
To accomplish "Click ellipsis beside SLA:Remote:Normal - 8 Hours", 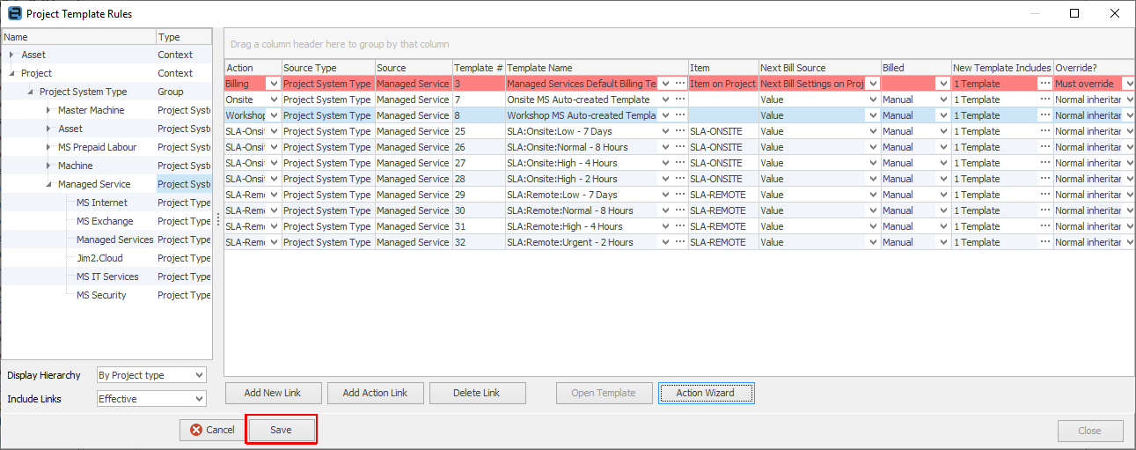I will pyautogui.click(x=680, y=210).
